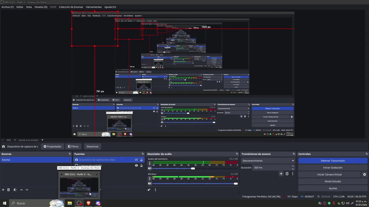Add a scene transition with the plus icon

click(281, 174)
